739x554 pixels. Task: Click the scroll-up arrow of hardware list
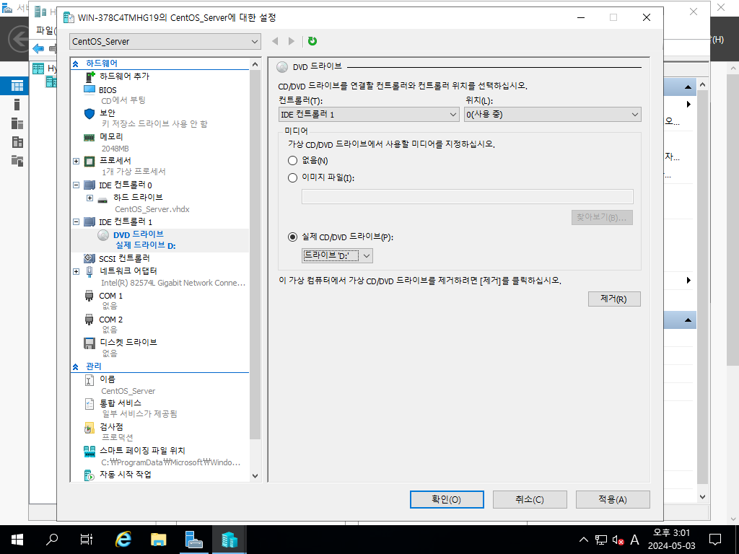pos(255,64)
